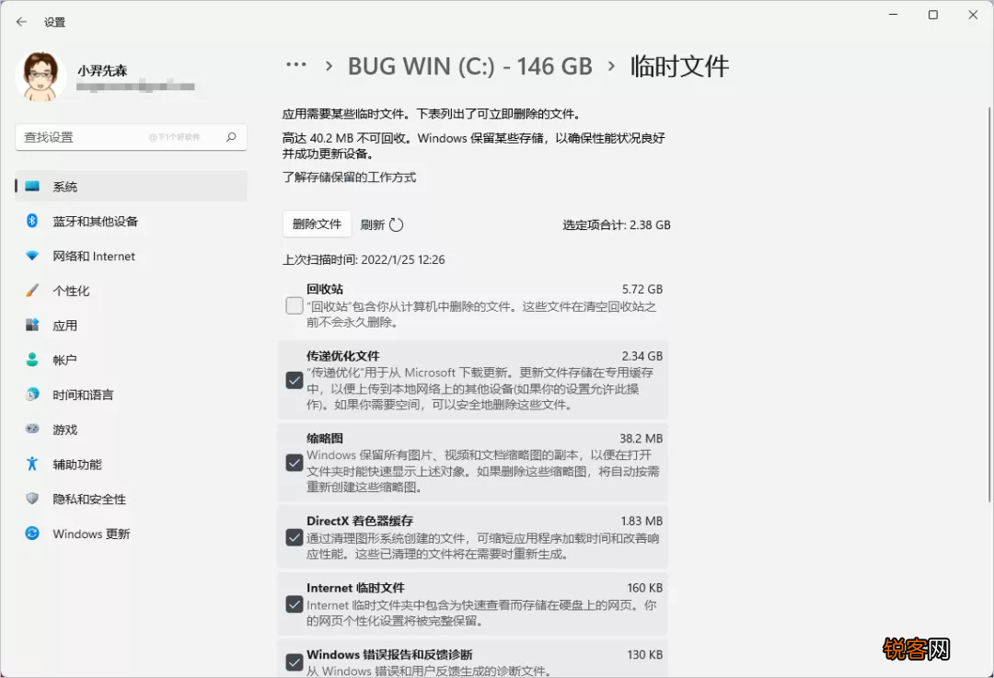Click the user name 小羿先森
The width and height of the screenshot is (994, 678).
103,70
